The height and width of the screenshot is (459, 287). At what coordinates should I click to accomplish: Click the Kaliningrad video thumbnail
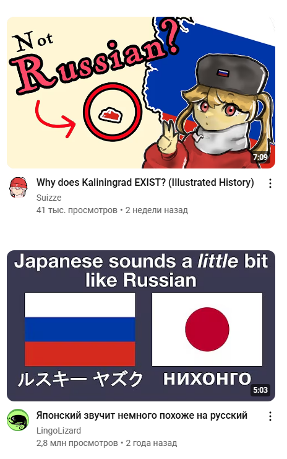tap(141, 92)
